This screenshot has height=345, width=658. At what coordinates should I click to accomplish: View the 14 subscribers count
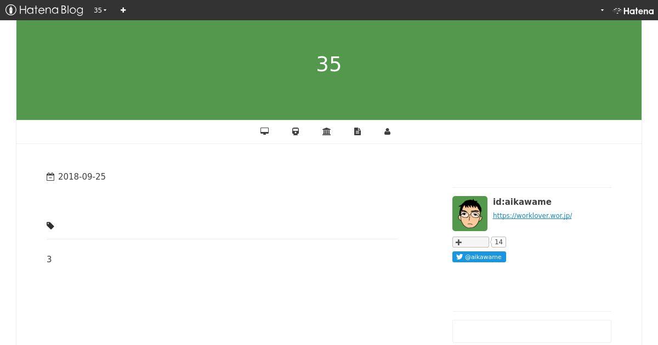click(498, 242)
